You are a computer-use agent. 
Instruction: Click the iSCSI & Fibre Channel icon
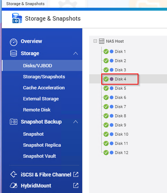tap(14, 174)
